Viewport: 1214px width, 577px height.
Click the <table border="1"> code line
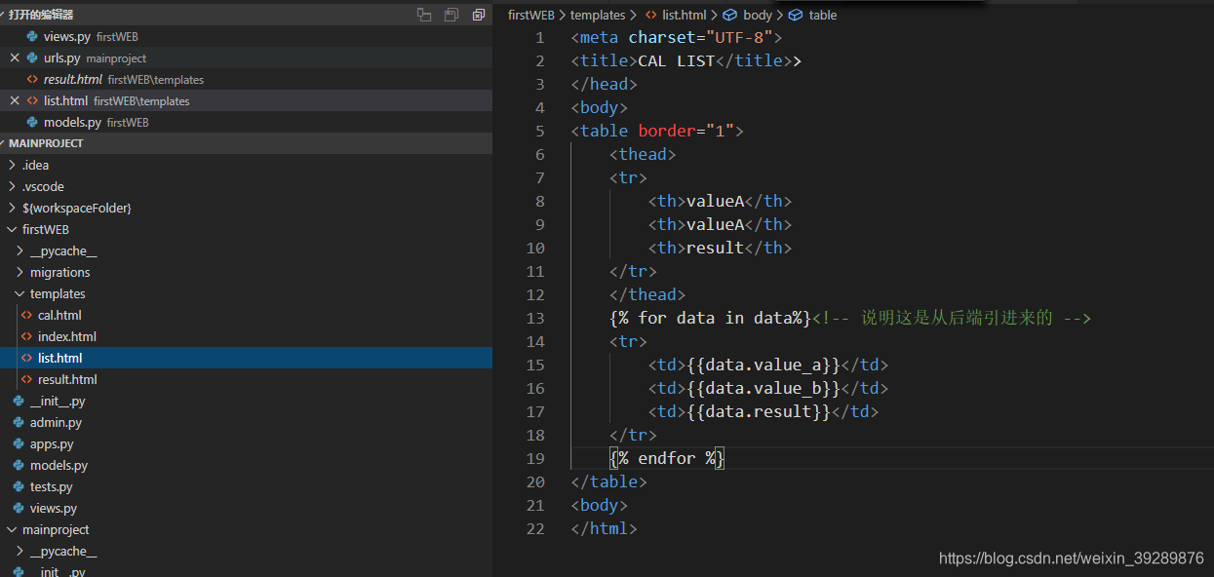(x=657, y=131)
